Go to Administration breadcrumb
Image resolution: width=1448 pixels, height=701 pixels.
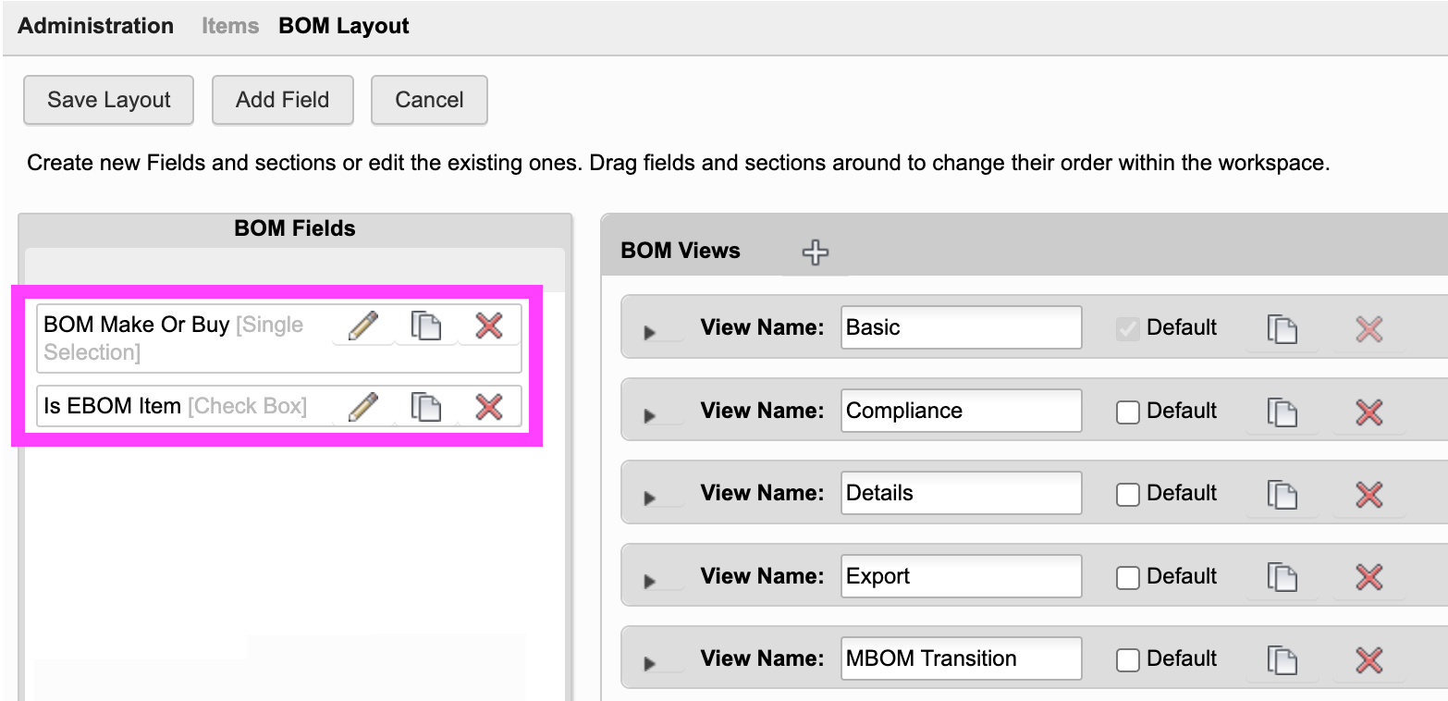95,26
